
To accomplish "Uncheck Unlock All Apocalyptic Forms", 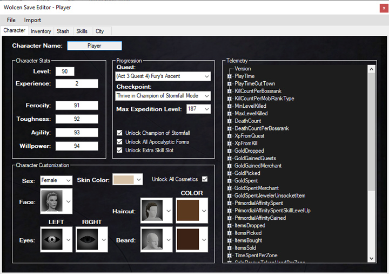I will point(119,141).
